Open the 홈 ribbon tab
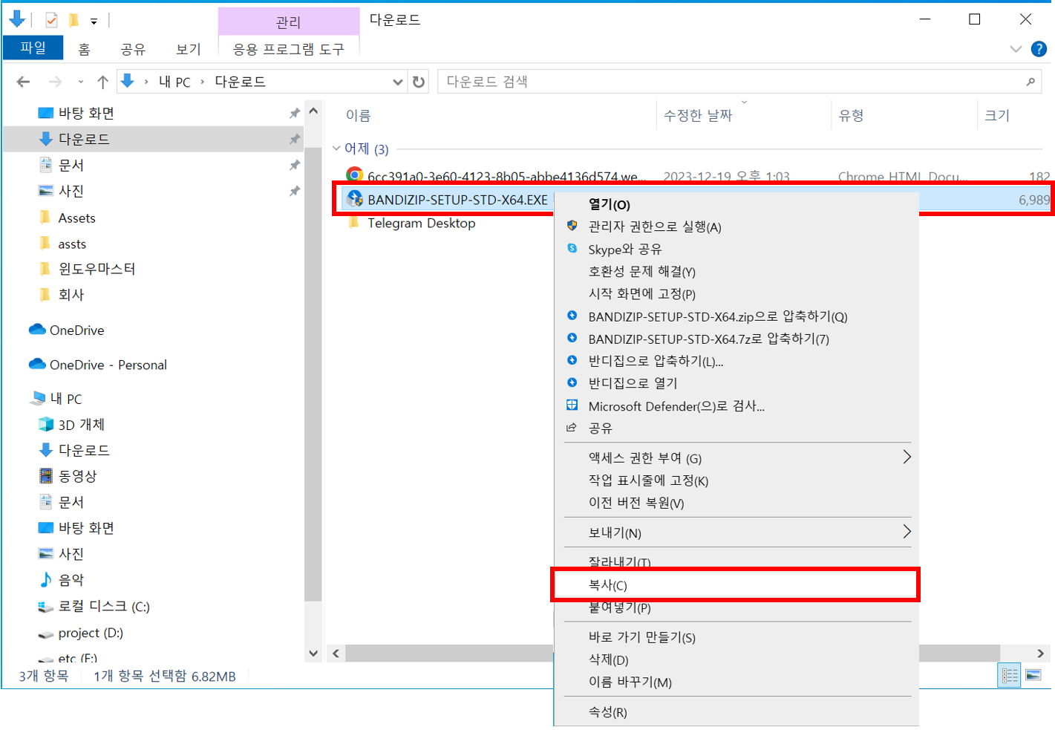 click(85, 49)
